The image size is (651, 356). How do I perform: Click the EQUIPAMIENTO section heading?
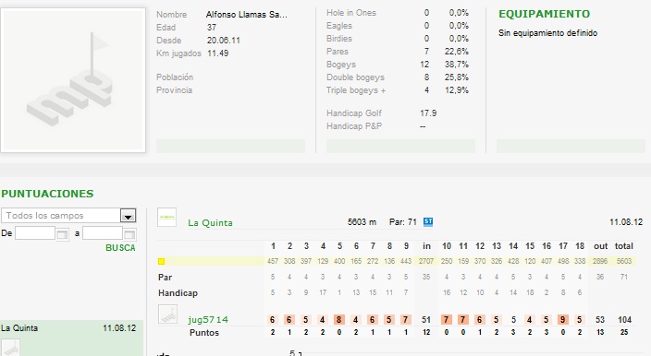[544, 14]
